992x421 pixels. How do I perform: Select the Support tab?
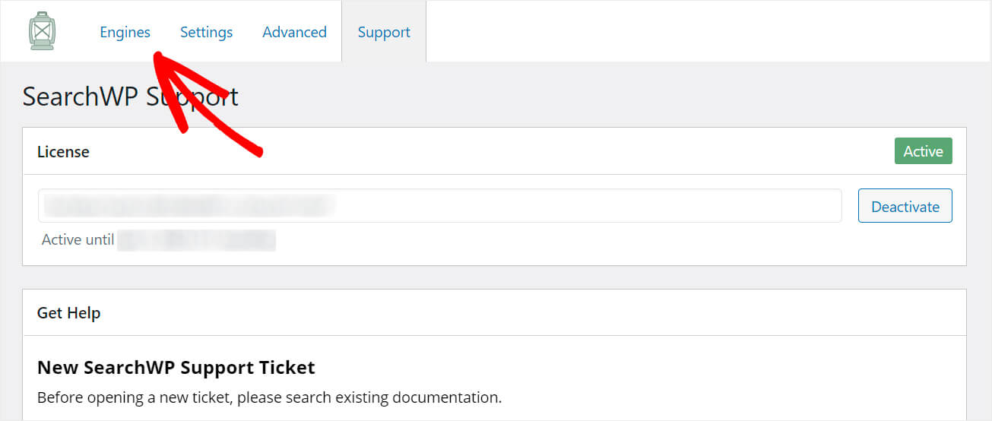(384, 32)
